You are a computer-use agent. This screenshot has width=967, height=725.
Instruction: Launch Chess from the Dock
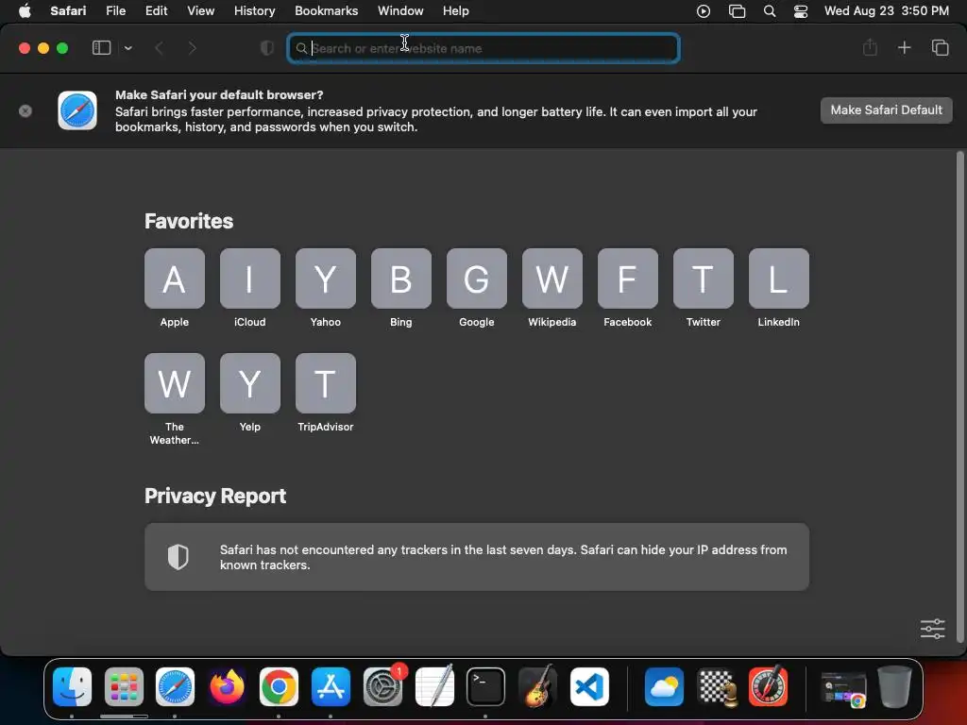(x=717, y=686)
